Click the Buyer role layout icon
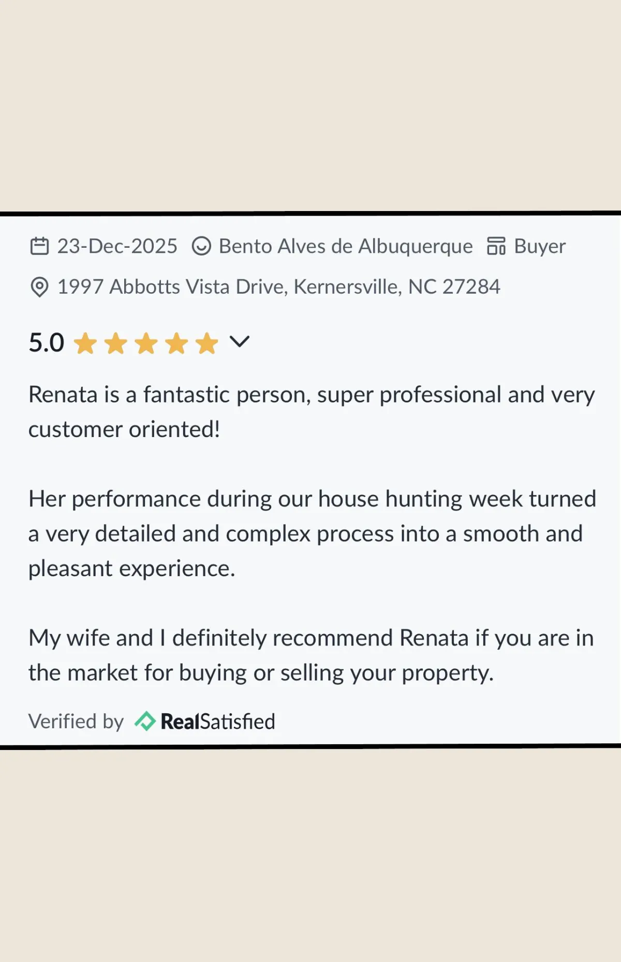 496,246
